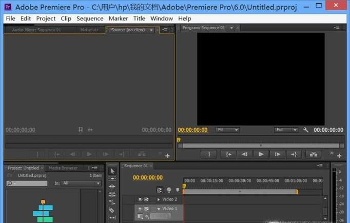Select the Slip tool
The image size is (350, 223).
[112, 217]
